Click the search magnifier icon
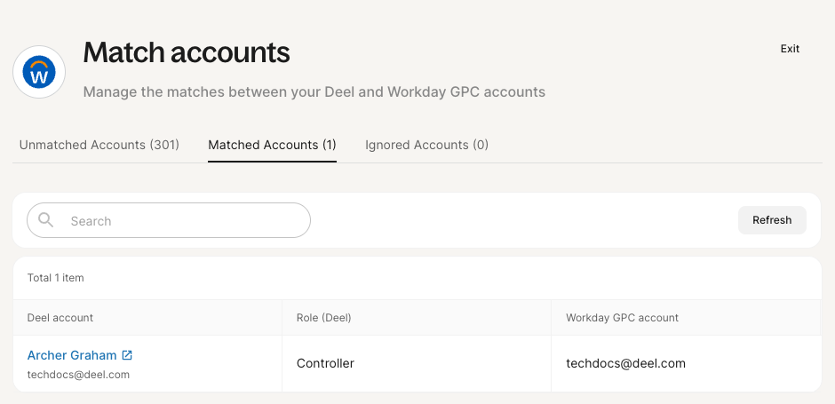Image resolution: width=835 pixels, height=404 pixels. coord(46,220)
